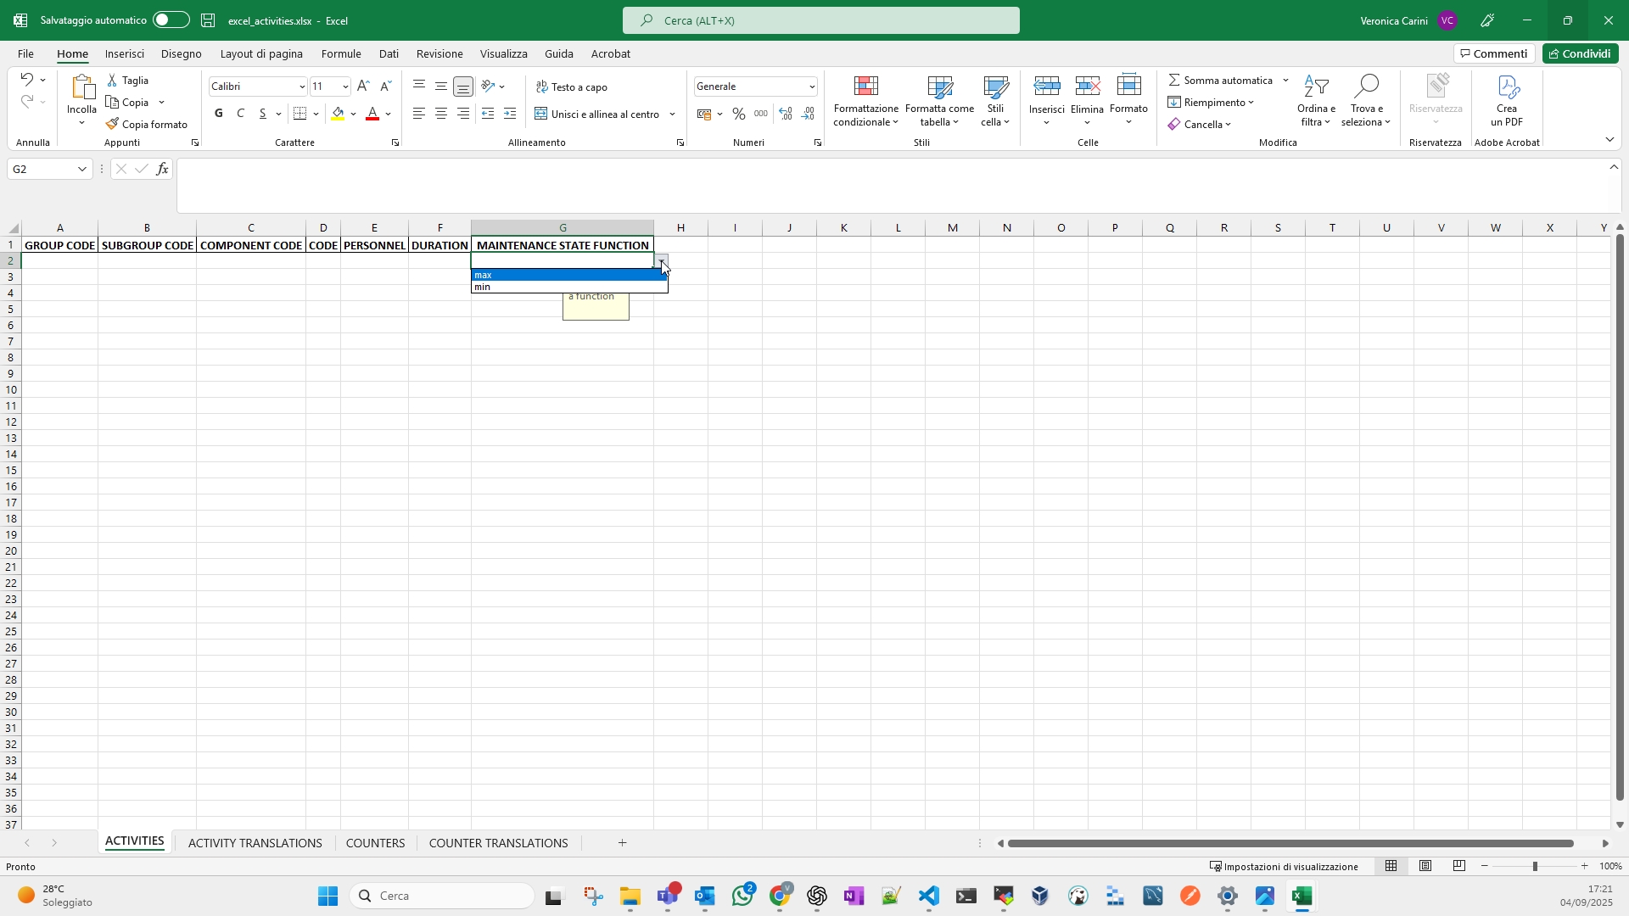Toggle bold G formatting button
This screenshot has height=916, width=1629.
coord(219,114)
